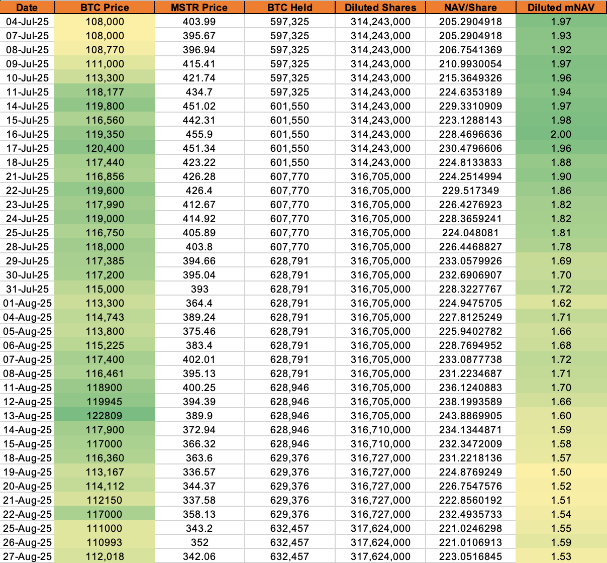
Task: Click BTC price cell 114,743
Action: 105,317
